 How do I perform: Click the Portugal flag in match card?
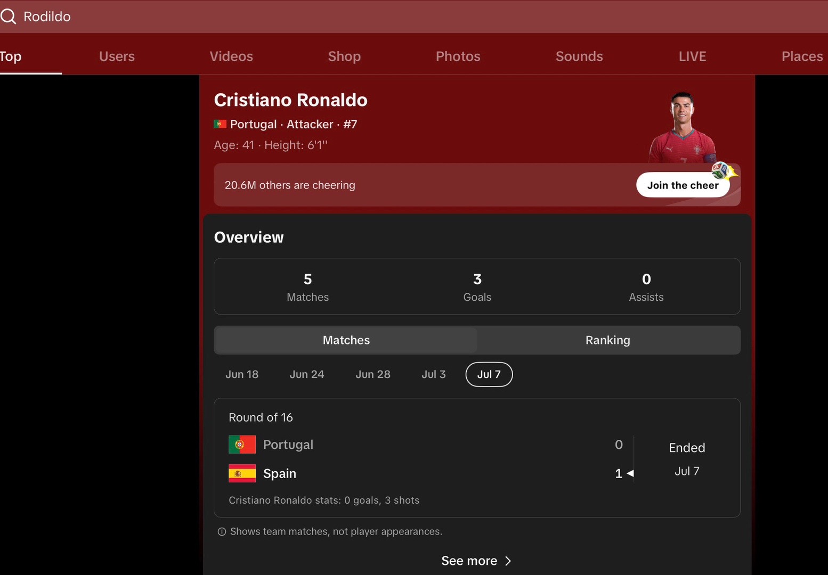click(x=242, y=445)
